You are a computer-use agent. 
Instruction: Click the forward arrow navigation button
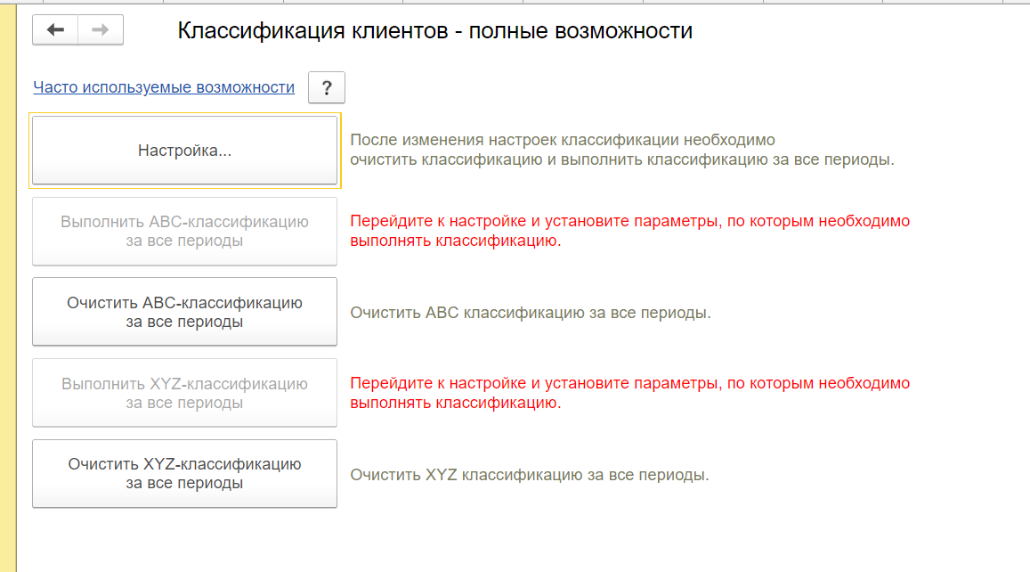(x=101, y=30)
